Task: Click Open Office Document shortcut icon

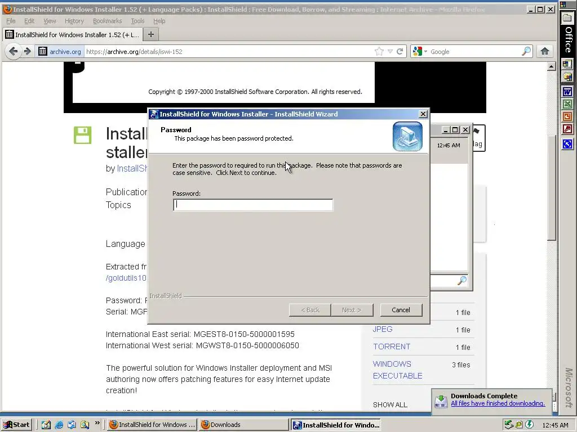Action: [x=567, y=78]
